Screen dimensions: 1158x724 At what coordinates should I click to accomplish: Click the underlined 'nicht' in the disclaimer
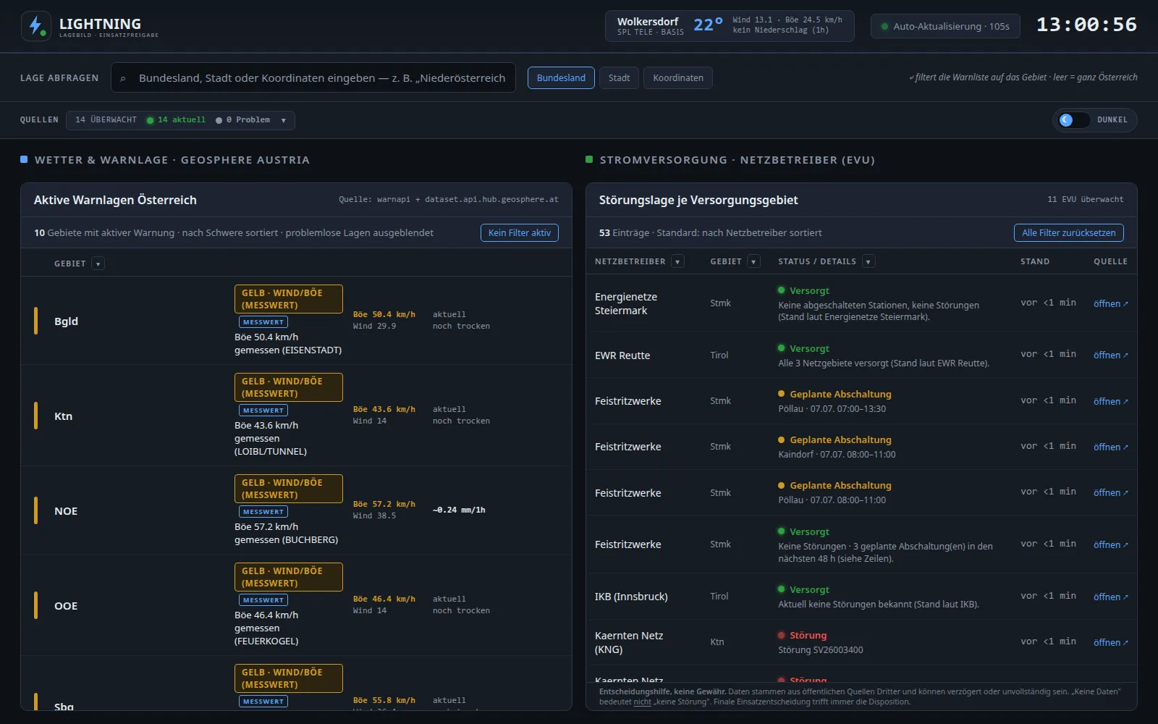(x=643, y=702)
